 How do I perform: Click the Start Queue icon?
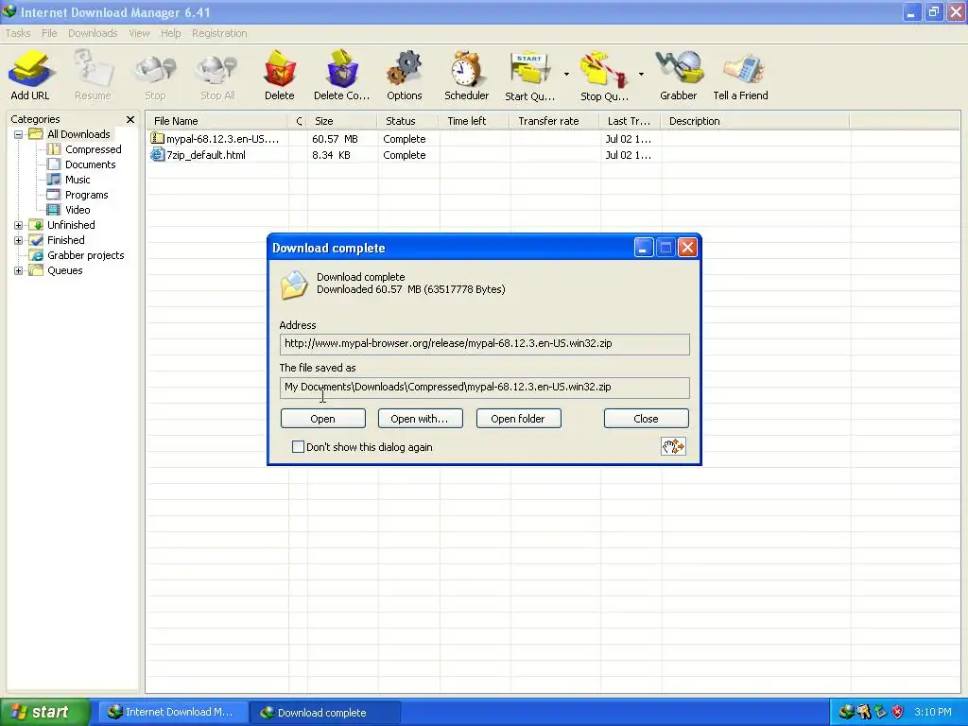click(529, 68)
